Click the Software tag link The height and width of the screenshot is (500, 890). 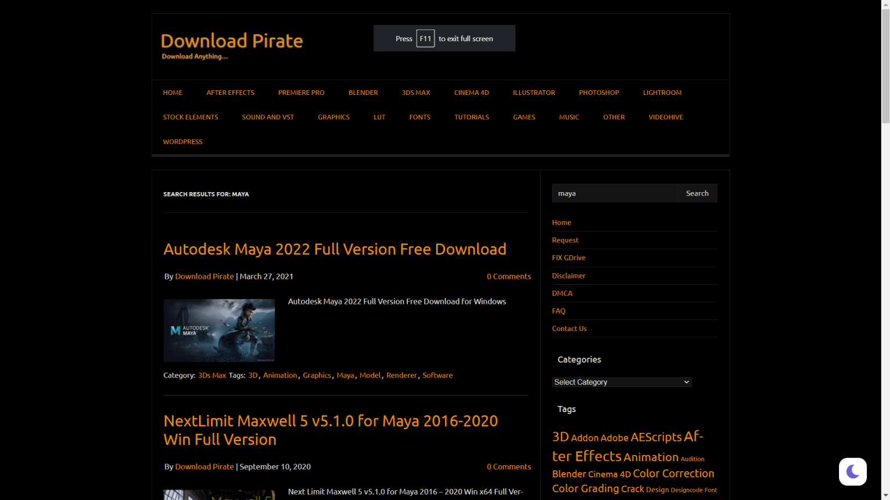pos(437,376)
